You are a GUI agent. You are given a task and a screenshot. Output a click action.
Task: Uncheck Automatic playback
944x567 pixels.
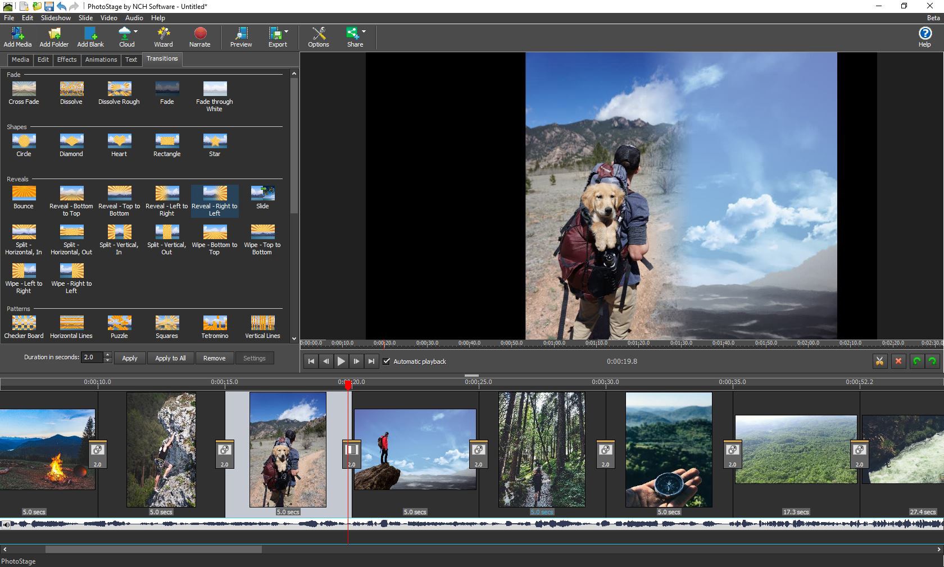pyautogui.click(x=387, y=362)
